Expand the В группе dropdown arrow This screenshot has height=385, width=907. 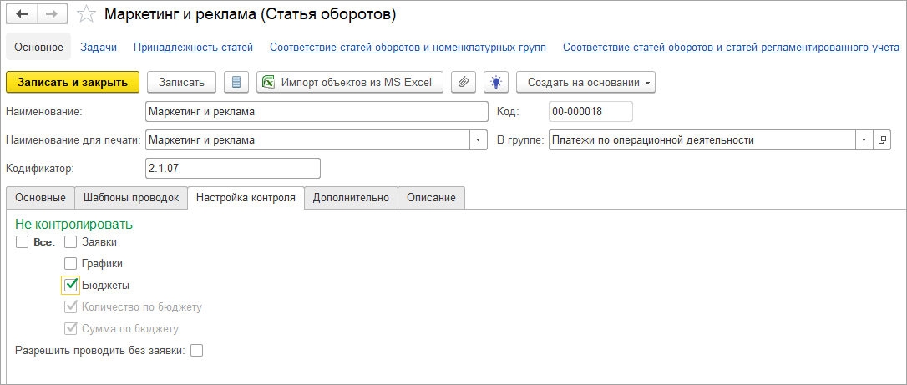pos(863,140)
